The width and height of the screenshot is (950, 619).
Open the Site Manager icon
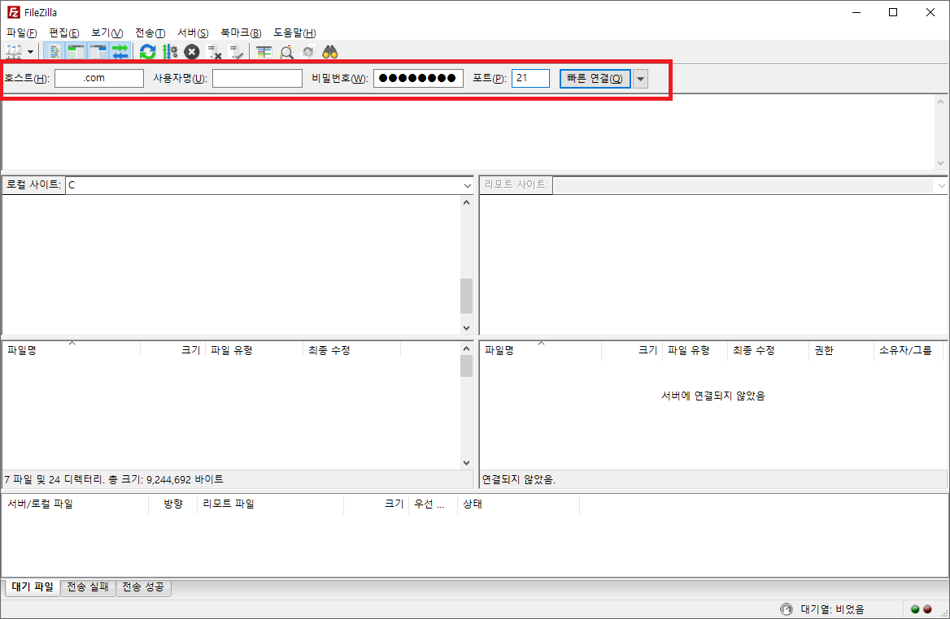click(x=14, y=52)
